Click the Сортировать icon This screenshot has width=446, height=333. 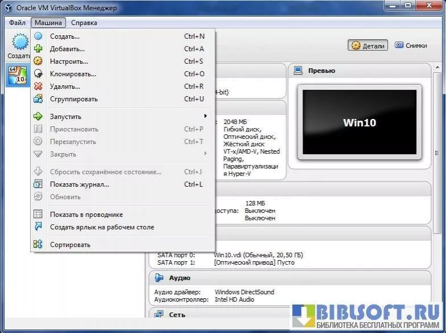(x=38, y=245)
